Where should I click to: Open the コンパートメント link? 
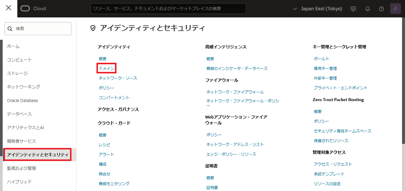[114, 98]
